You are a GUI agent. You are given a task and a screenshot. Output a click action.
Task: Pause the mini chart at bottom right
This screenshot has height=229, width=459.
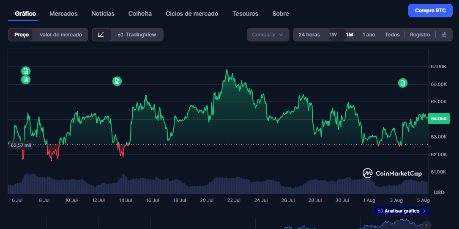pos(426,225)
